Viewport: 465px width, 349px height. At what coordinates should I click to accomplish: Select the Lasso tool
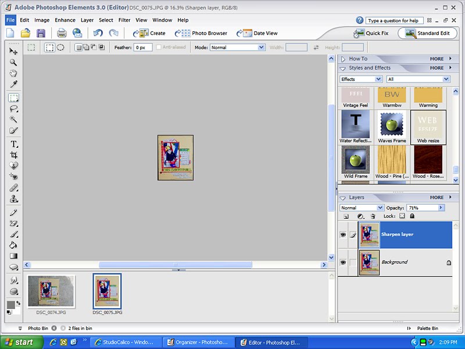tap(13, 109)
